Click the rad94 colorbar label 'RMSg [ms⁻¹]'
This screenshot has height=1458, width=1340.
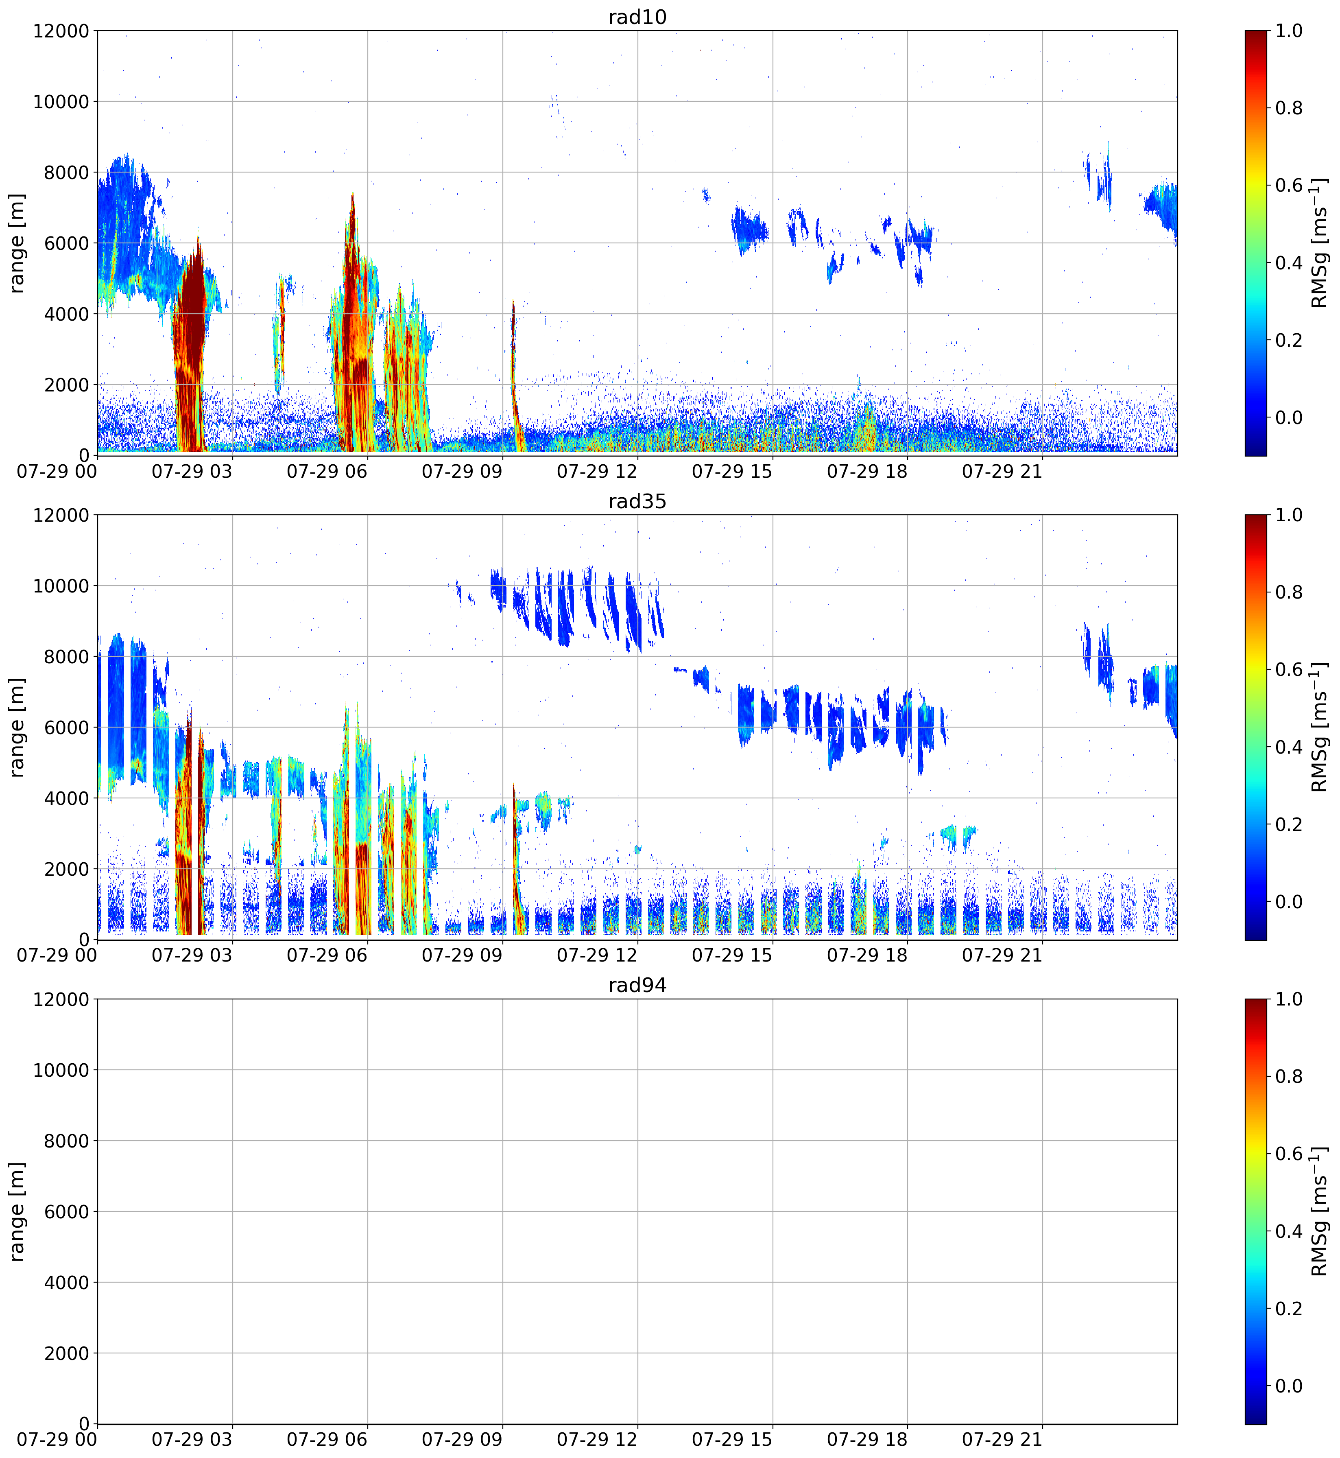[x=1319, y=1211]
